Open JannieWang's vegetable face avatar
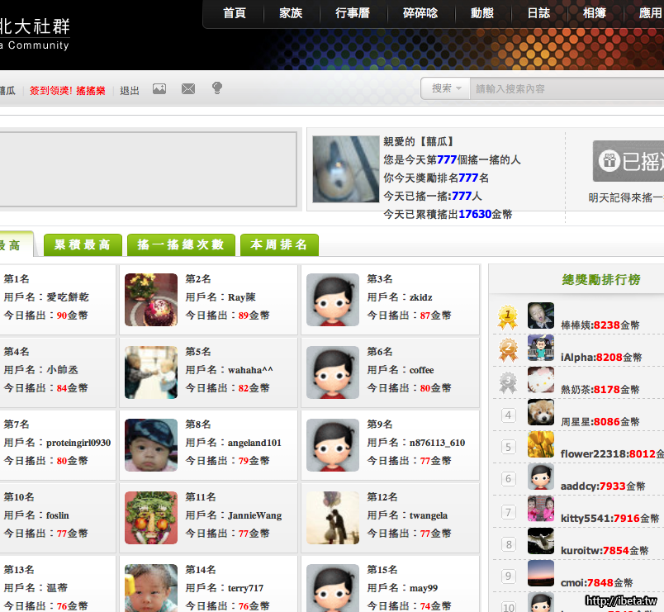Screen dimensions: 664x612 click(151, 518)
